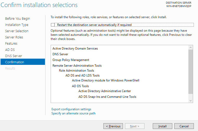The width and height of the screenshot is (198, 131).
Task: Enable automatic restart of destination server checkbox
Action: click(53, 25)
